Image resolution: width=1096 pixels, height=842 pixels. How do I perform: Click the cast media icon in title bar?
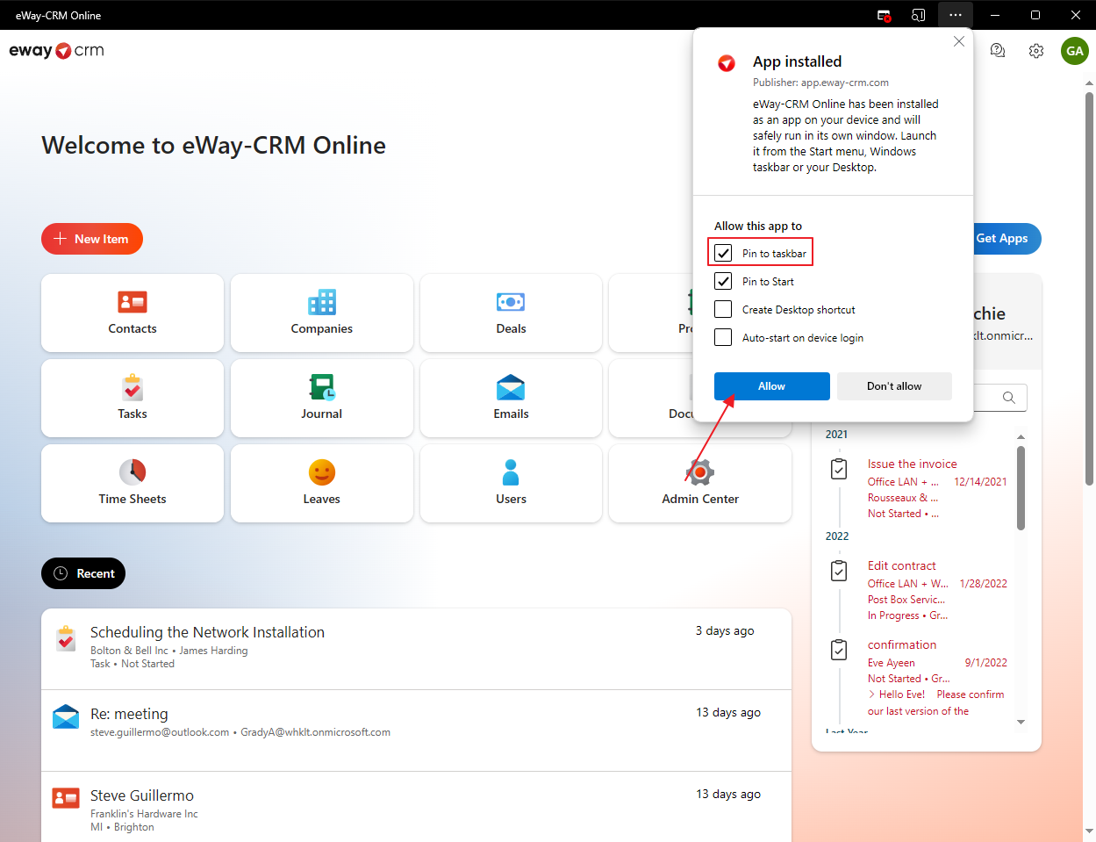tap(919, 15)
